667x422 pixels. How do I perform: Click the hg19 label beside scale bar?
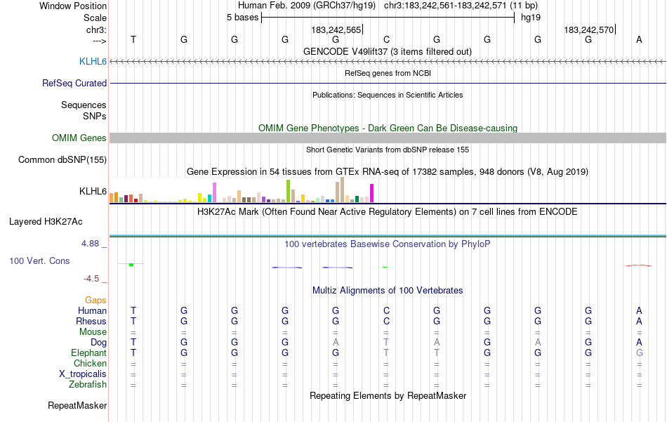(x=531, y=18)
